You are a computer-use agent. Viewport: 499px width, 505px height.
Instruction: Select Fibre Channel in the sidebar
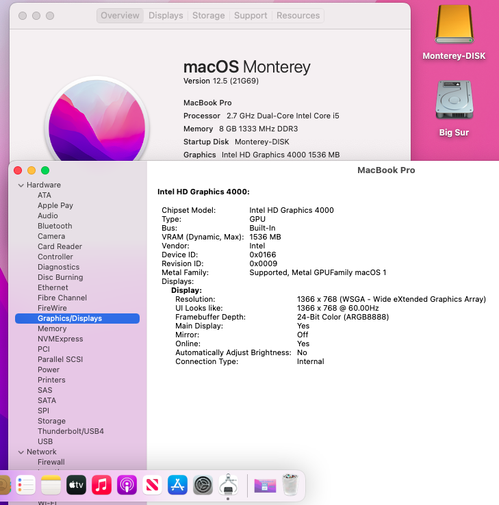[62, 298]
